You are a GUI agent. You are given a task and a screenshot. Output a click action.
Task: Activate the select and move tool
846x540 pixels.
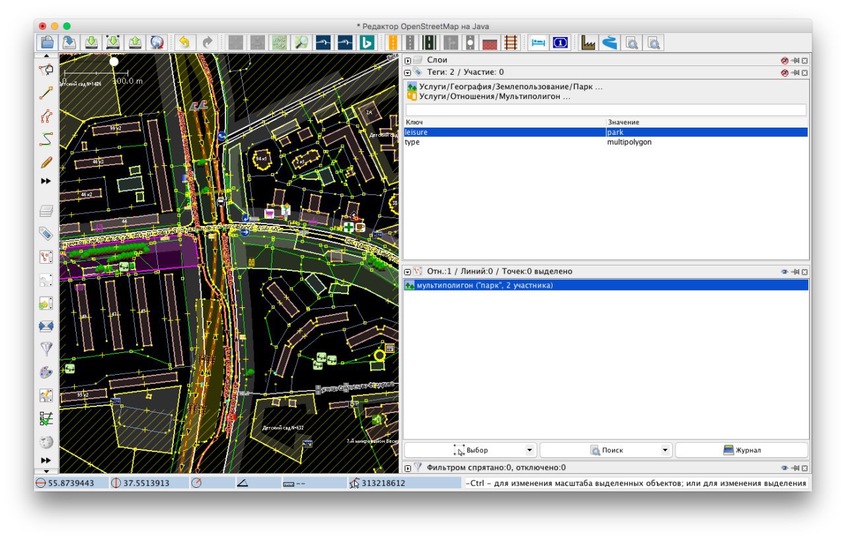46,69
